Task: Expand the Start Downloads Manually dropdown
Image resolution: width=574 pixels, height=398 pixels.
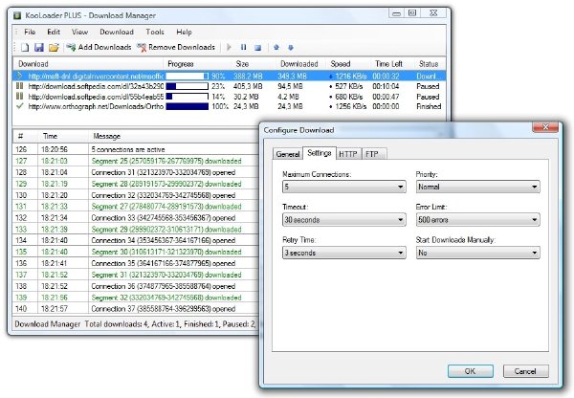Action: point(477,253)
